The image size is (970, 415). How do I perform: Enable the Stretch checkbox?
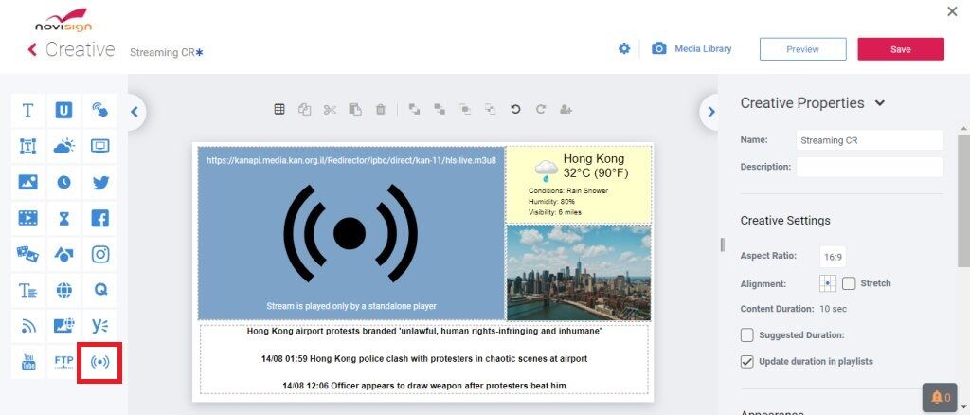coord(849,283)
